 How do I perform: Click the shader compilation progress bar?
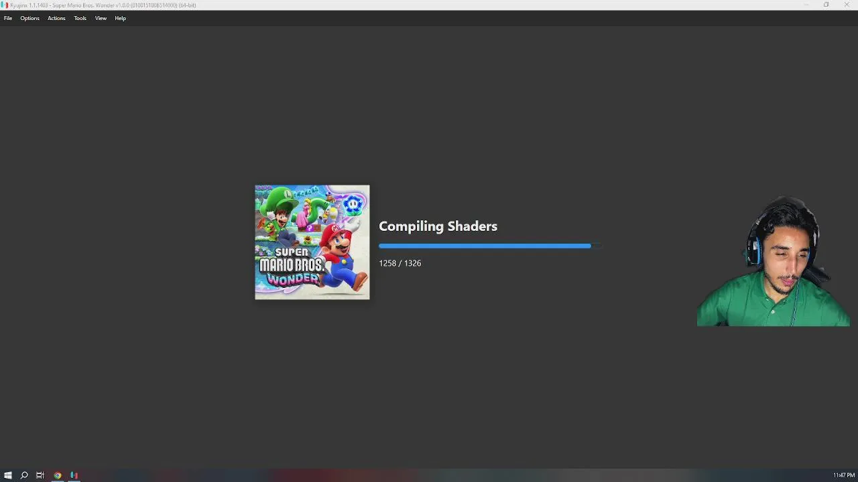(489, 246)
